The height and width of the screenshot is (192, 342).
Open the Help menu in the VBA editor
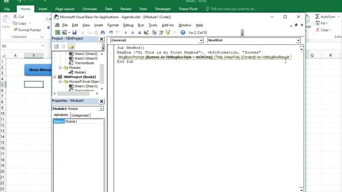coord(199,25)
